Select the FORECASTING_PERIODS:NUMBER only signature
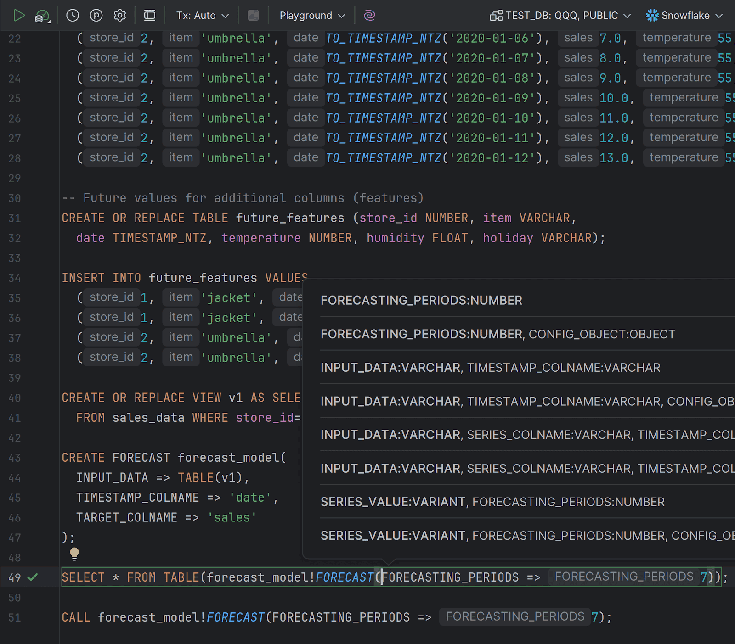735x644 pixels. tap(421, 300)
